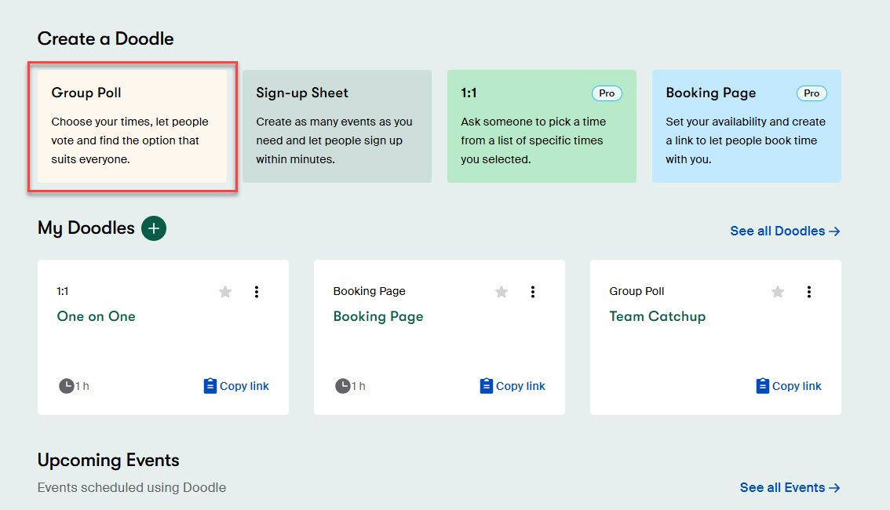This screenshot has width=890, height=510.
Task: Open more options for Team Catchup card
Action: click(x=809, y=292)
